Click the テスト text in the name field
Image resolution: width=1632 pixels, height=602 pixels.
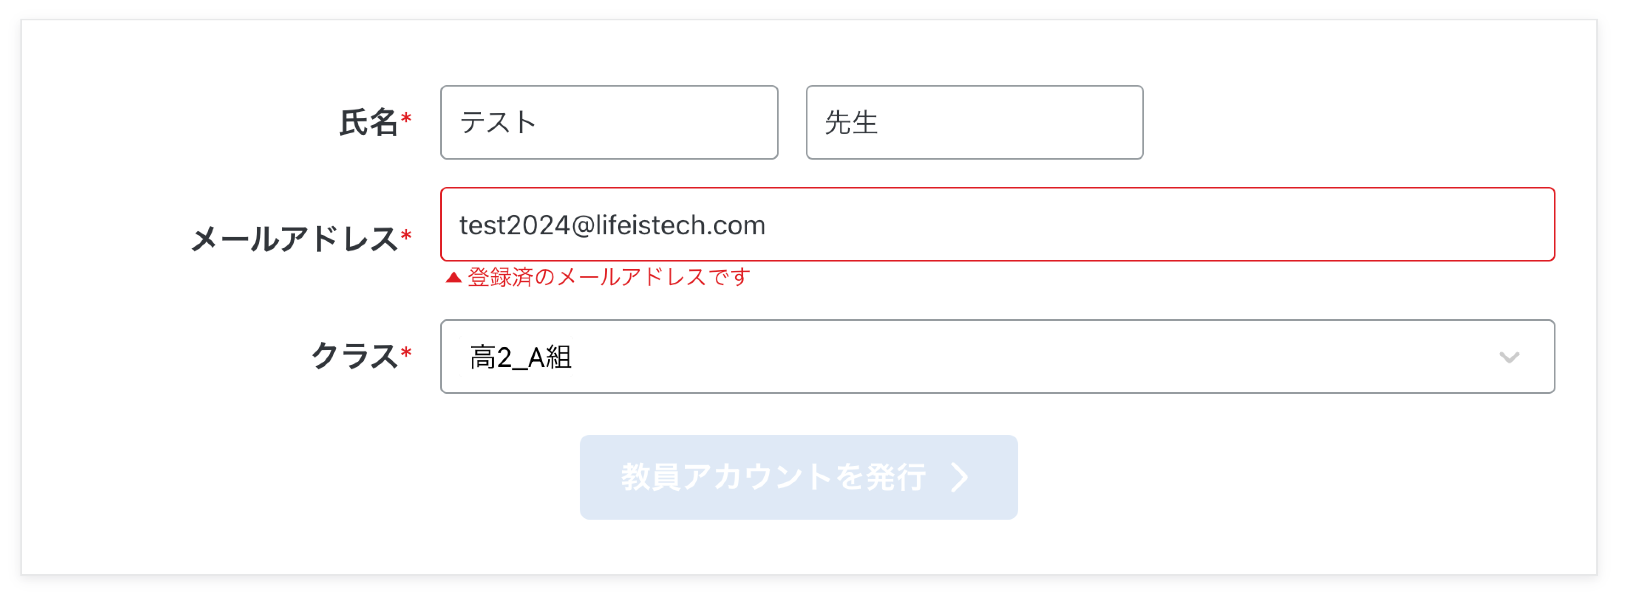coord(498,123)
